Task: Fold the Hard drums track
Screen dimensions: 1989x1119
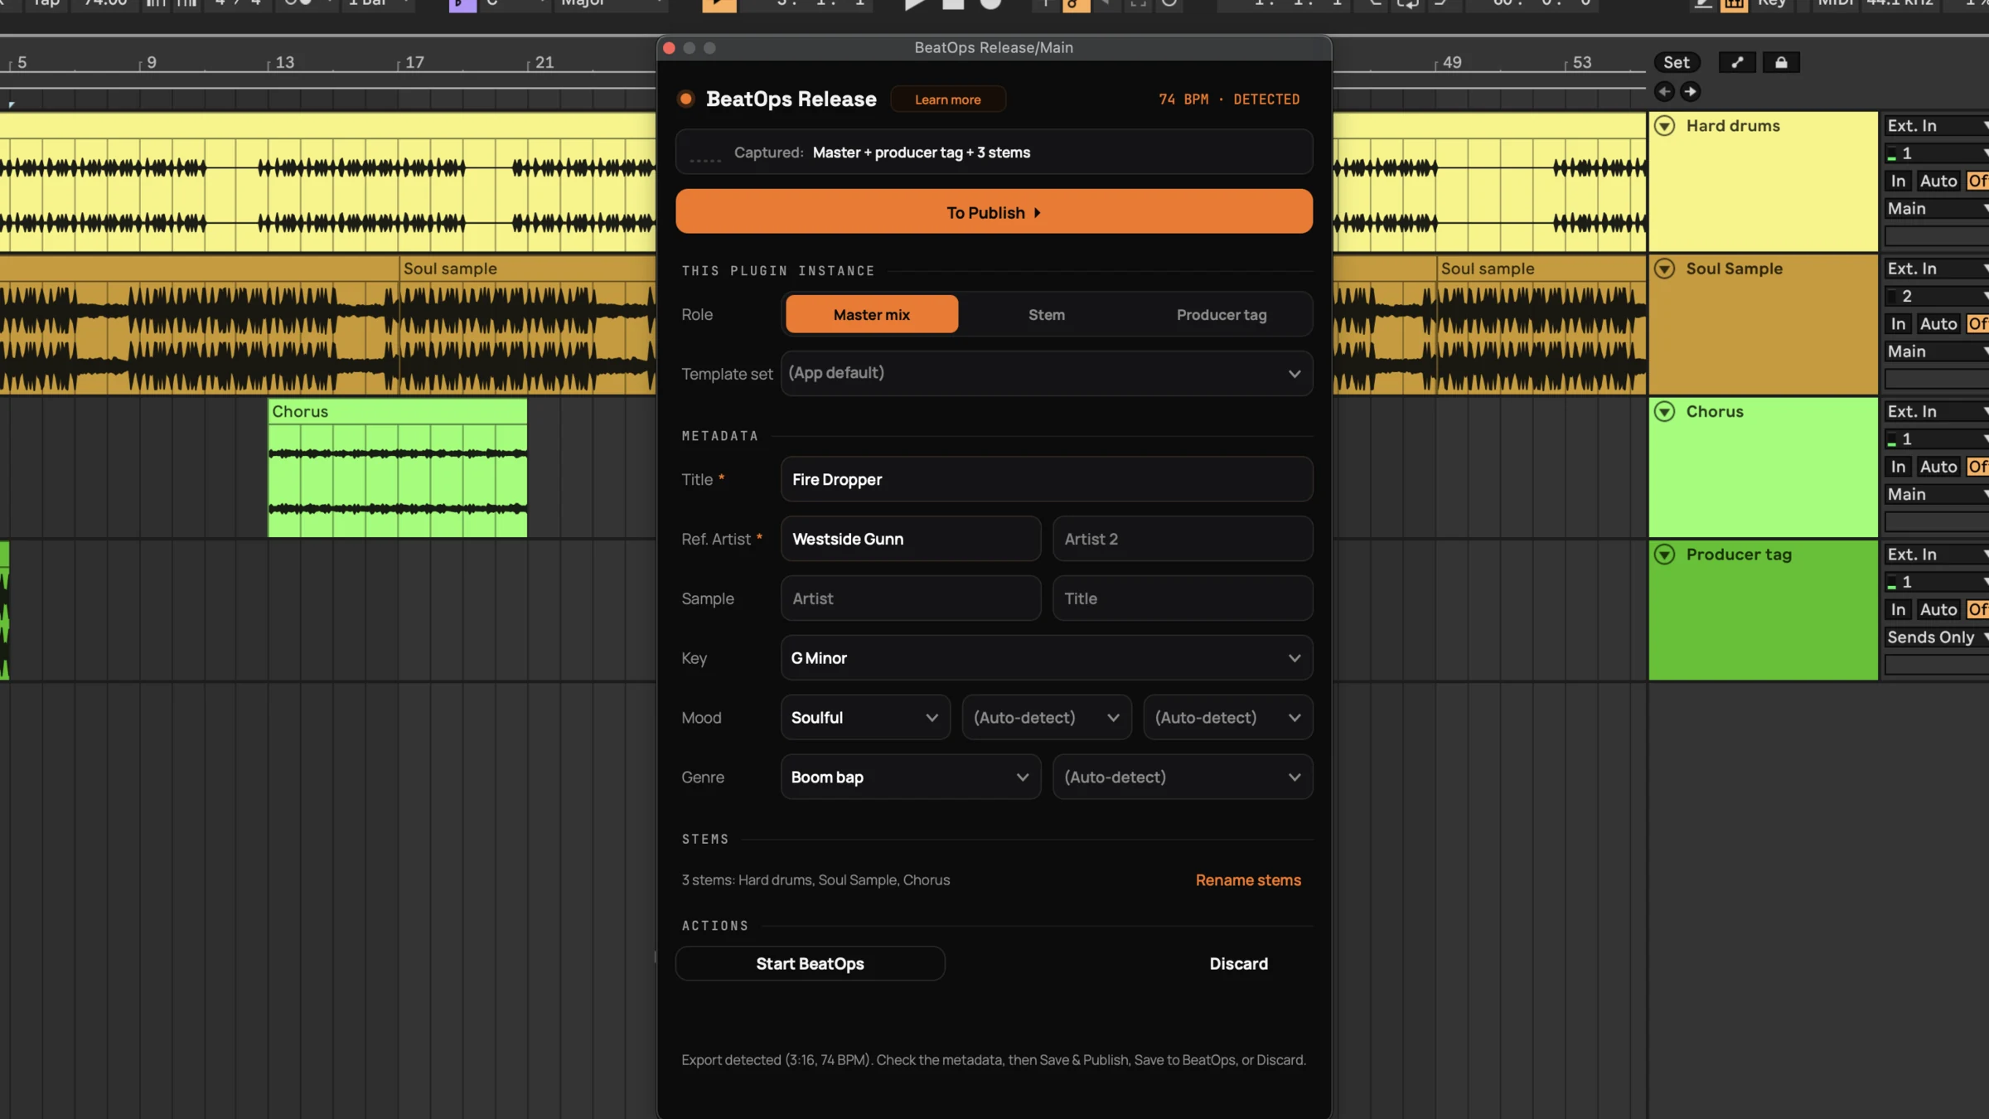Action: tap(1665, 126)
